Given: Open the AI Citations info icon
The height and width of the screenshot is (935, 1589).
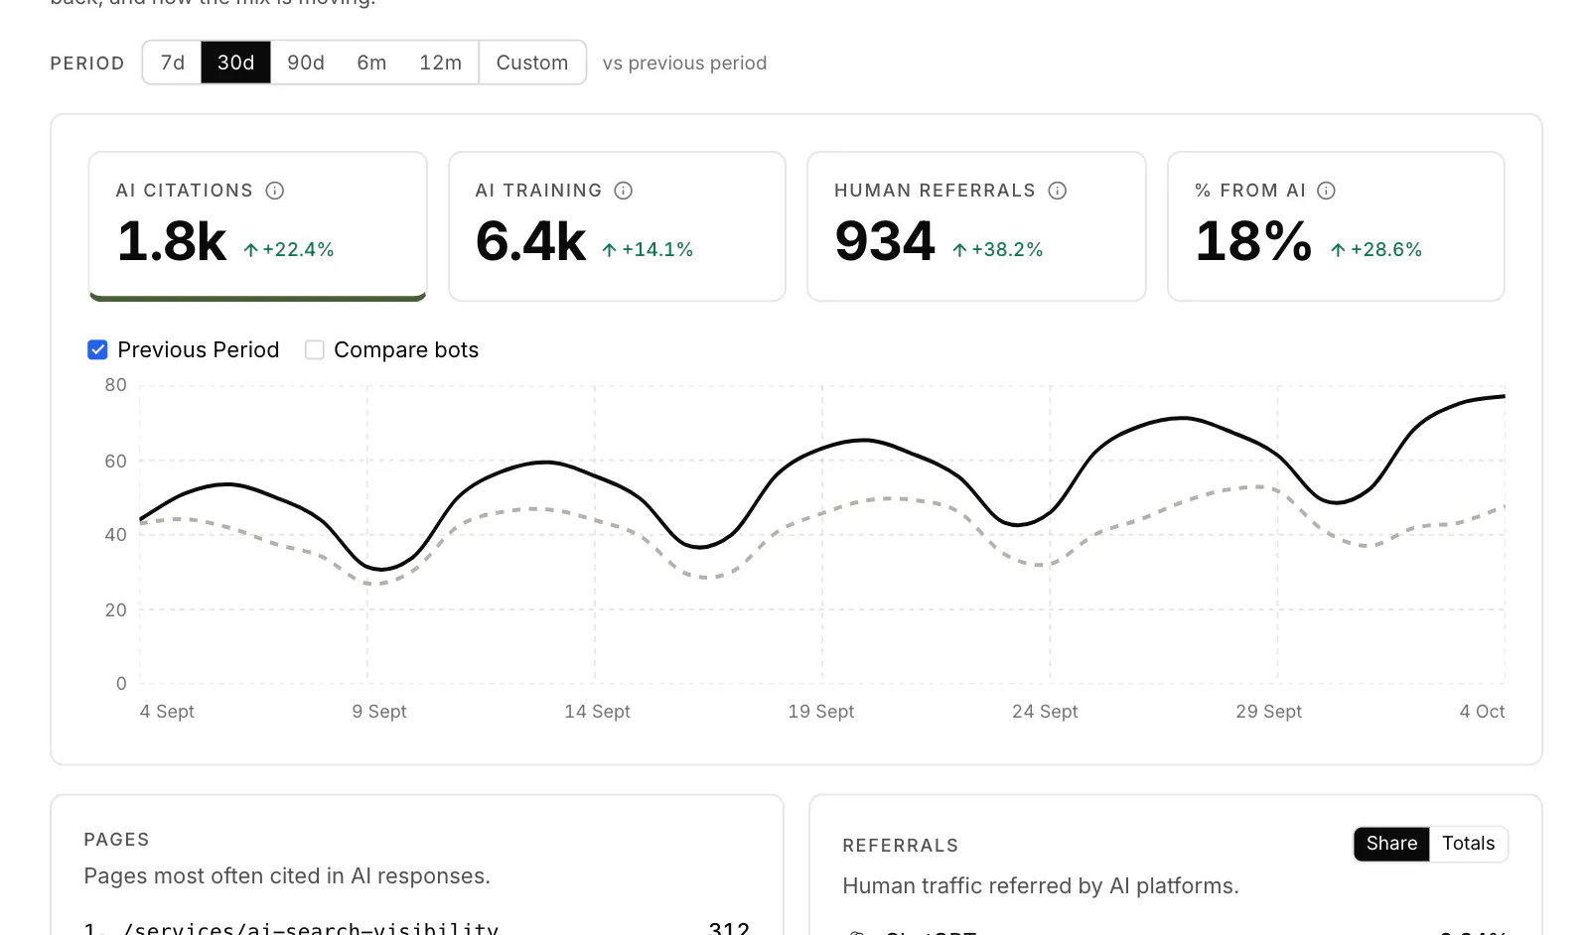Looking at the screenshot, I should click(x=275, y=191).
